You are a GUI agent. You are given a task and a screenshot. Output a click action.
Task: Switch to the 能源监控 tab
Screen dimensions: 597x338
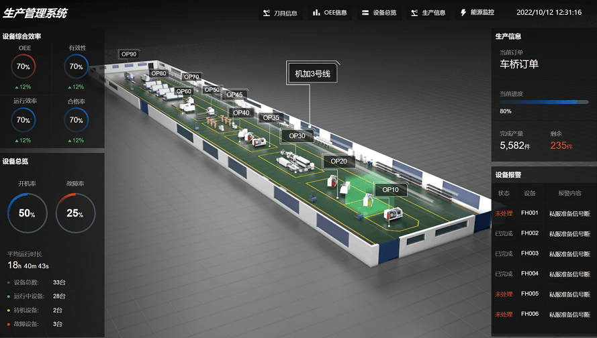(x=482, y=13)
